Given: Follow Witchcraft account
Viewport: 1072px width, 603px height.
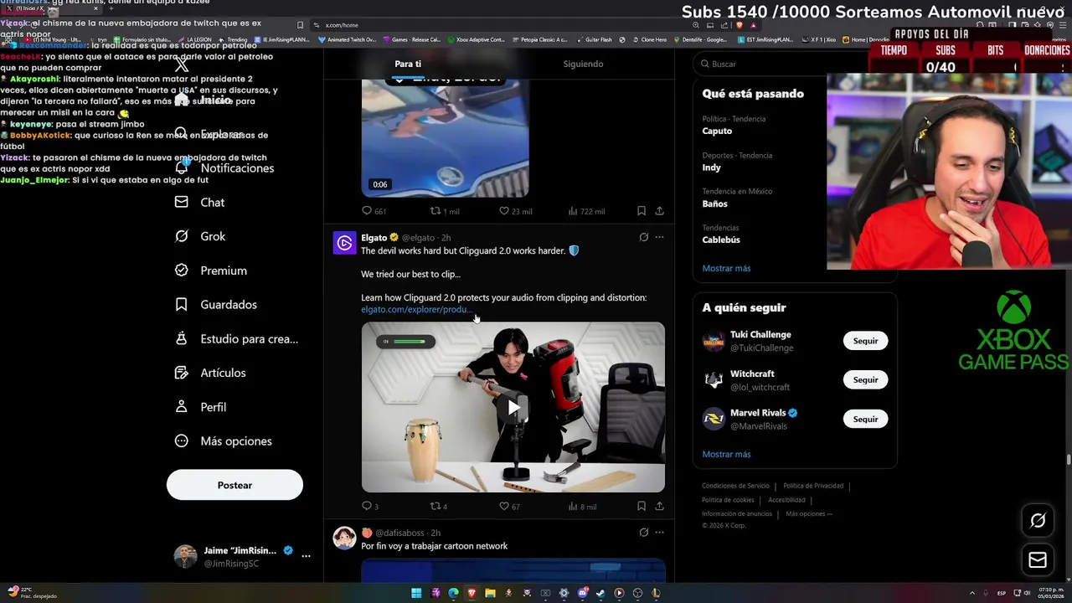Looking at the screenshot, I should pos(865,379).
